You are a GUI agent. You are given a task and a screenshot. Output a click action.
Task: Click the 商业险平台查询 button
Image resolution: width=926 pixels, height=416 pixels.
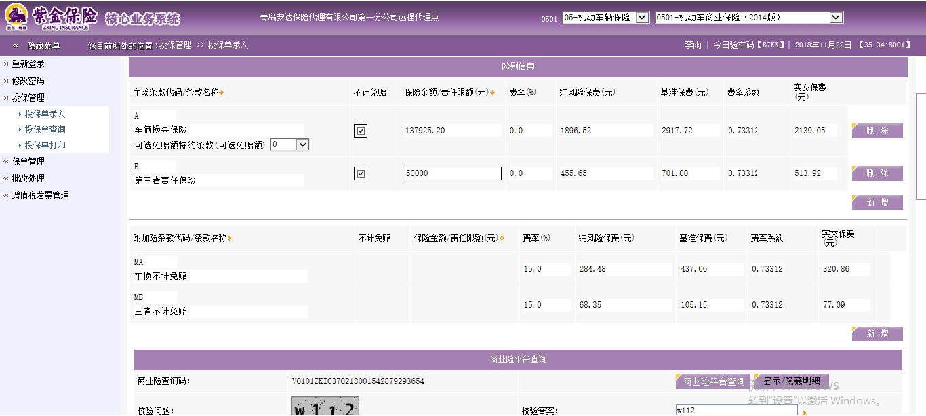tap(713, 381)
